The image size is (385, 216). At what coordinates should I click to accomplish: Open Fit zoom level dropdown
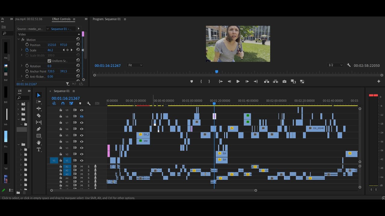(135, 65)
